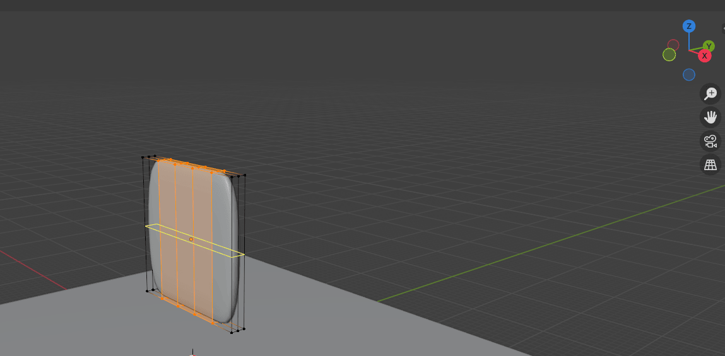725x356 pixels.
Task: Click the magnifier zoom view icon
Action: 711,94
